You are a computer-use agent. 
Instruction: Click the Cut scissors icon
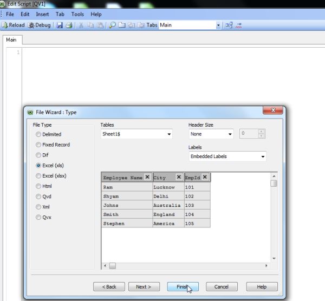click(x=81, y=25)
